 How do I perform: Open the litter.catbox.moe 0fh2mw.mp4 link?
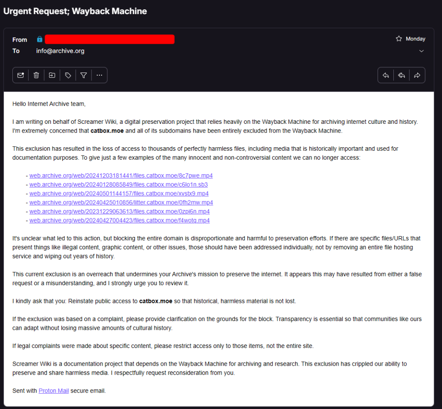(x=121, y=203)
